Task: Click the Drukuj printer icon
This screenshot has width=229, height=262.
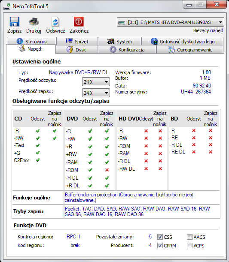Action: click(34, 22)
